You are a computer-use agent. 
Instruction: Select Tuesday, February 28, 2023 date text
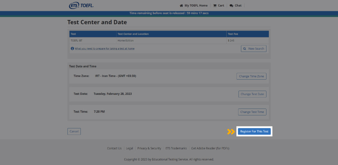tap(113, 94)
